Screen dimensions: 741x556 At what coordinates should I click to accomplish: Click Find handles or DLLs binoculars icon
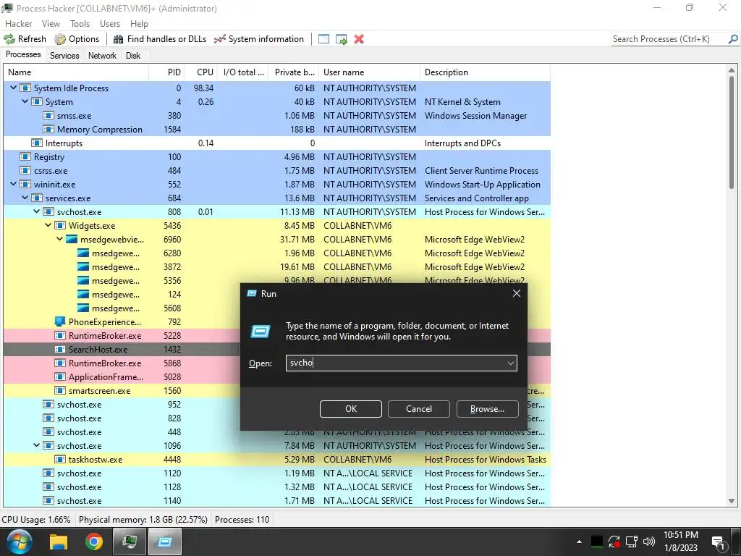[x=118, y=39]
